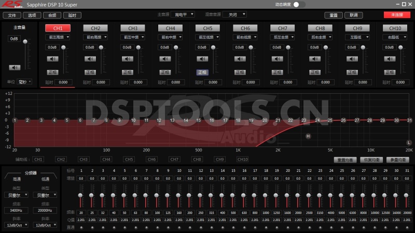Click CH3 gain slider knob
Screen dimensions: 415x233
click(x=138, y=48)
